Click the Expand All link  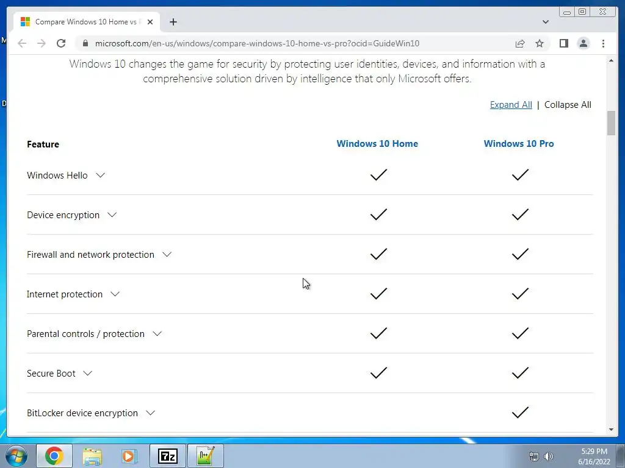[511, 105]
